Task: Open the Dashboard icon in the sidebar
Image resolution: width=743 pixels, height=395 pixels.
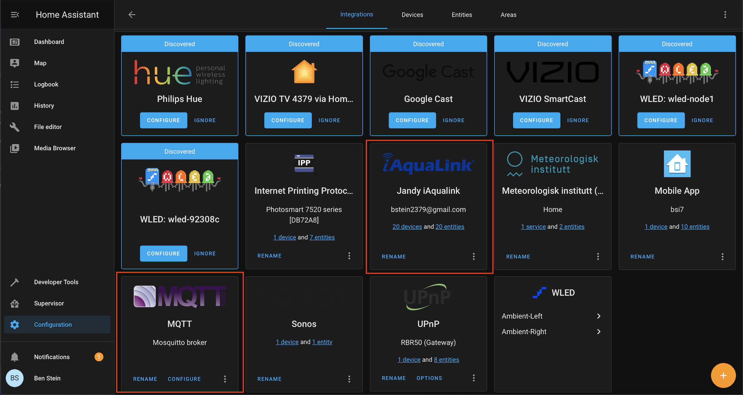Action: click(15, 42)
